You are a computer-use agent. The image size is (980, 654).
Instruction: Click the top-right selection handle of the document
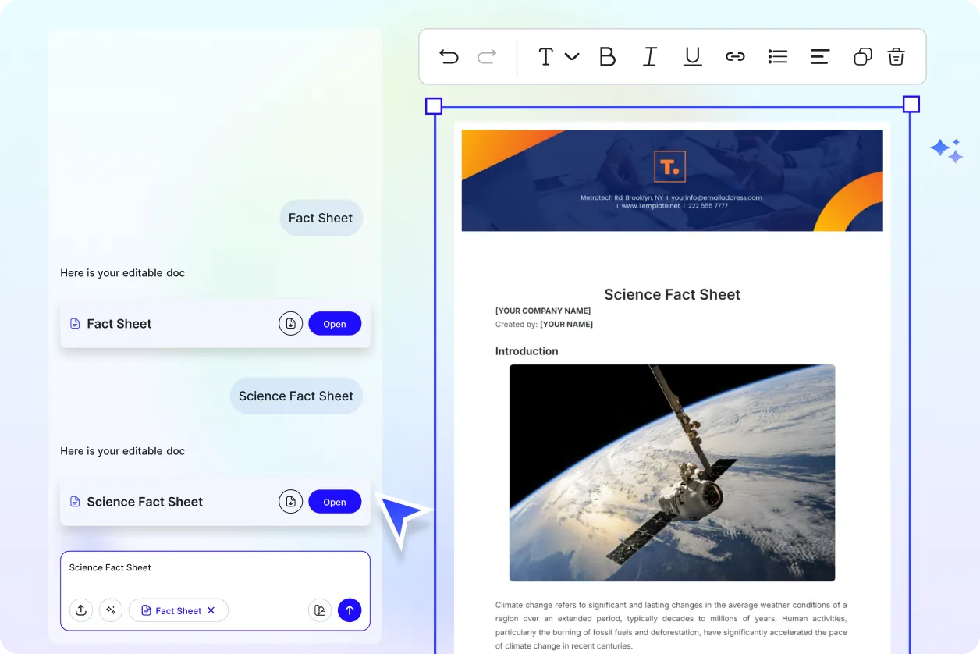pyautogui.click(x=911, y=105)
